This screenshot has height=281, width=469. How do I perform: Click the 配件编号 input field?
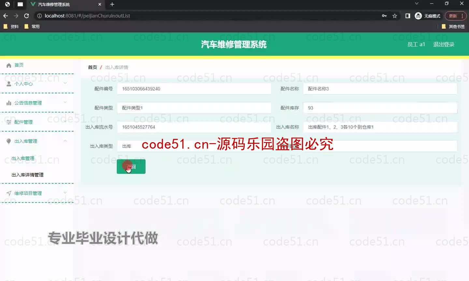pos(194,89)
